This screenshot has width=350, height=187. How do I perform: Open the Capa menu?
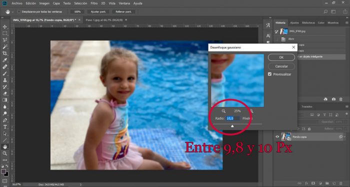(56, 3)
